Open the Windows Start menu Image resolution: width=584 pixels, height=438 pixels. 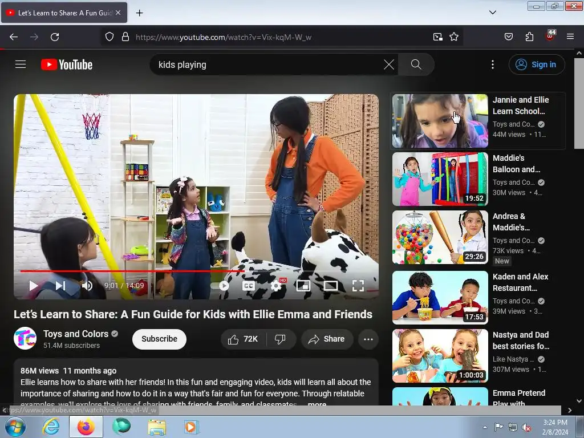tap(15, 427)
